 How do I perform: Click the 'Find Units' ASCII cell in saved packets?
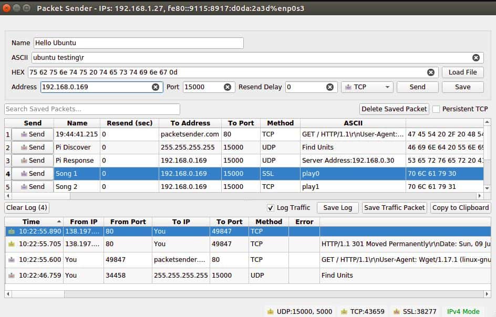tap(353, 147)
